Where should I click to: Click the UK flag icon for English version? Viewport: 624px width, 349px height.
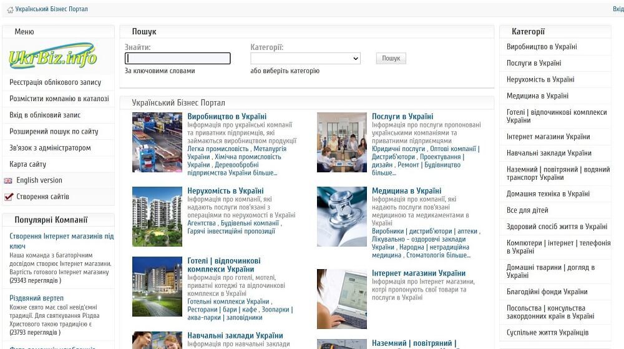click(8, 180)
